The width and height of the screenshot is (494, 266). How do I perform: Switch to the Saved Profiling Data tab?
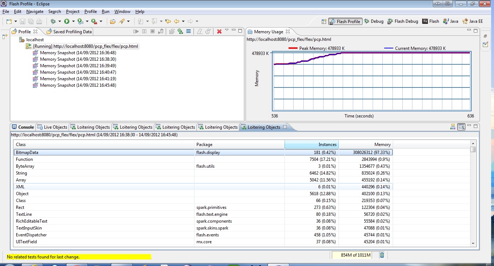(x=69, y=31)
